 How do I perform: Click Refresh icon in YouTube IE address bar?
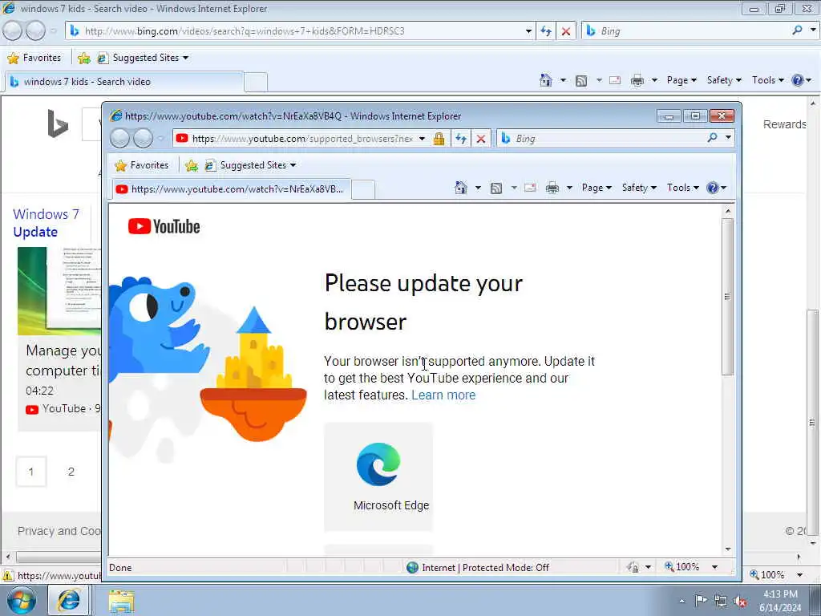coord(461,138)
